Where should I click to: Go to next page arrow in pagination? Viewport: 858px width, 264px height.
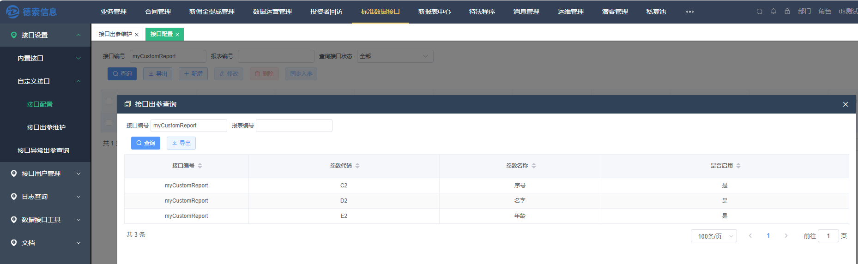(786, 236)
